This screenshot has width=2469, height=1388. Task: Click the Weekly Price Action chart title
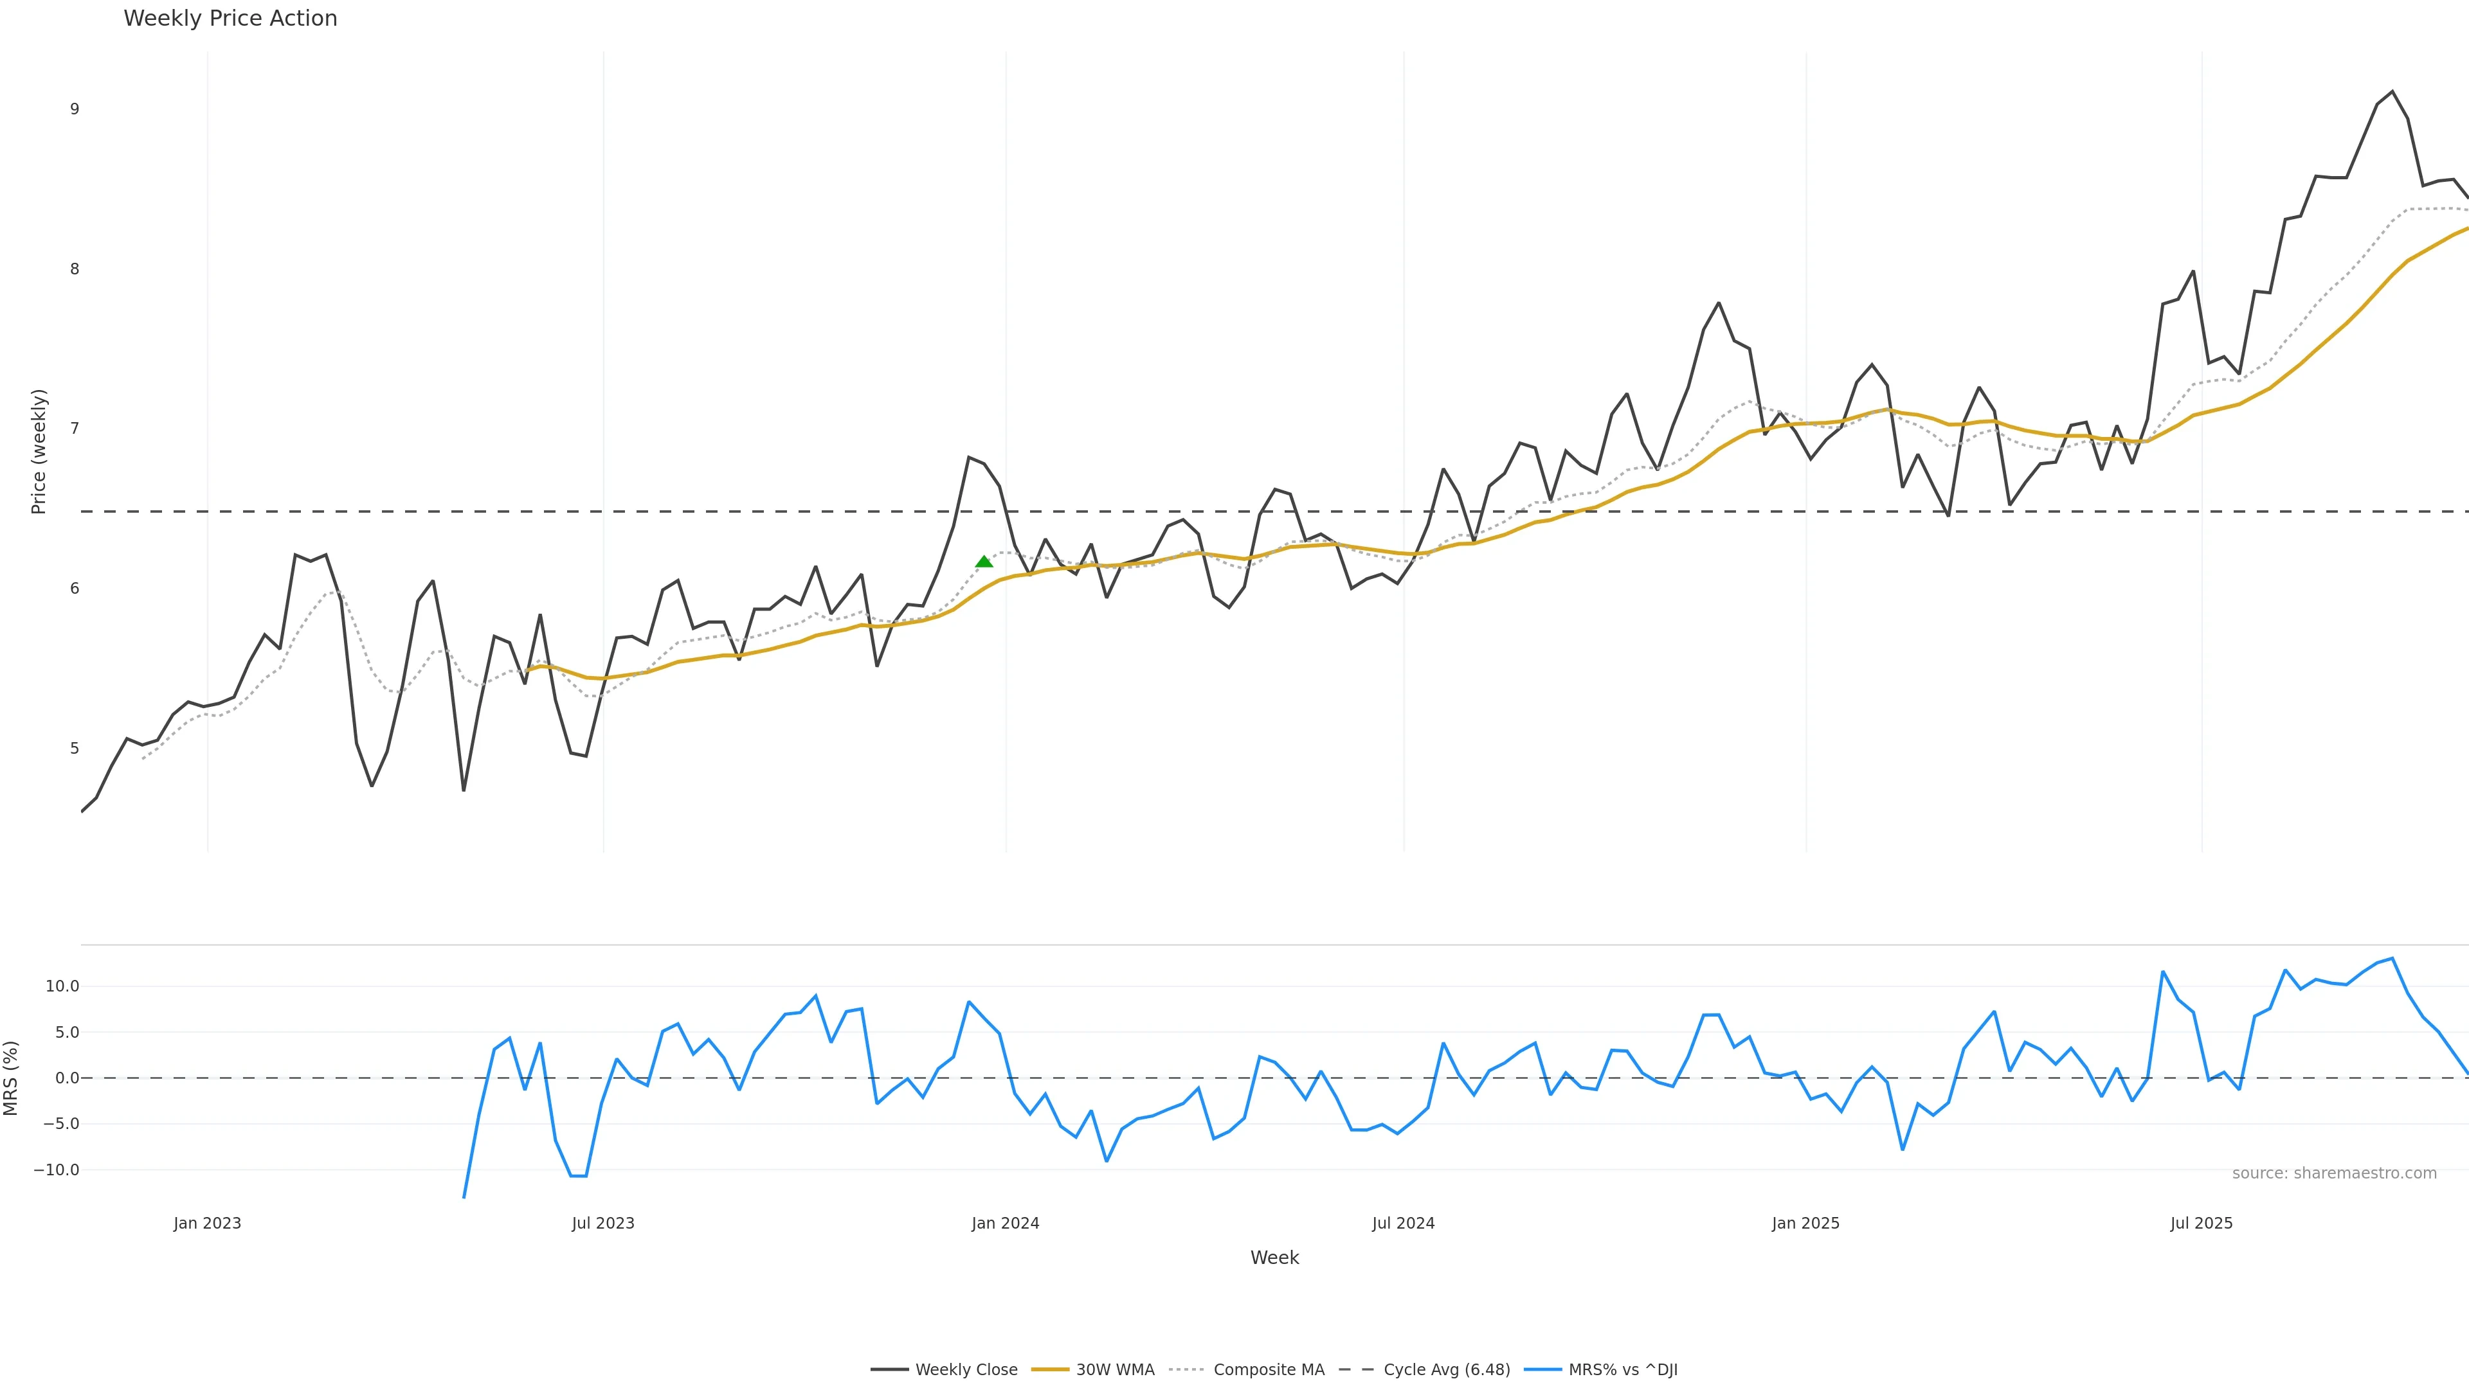coord(230,19)
